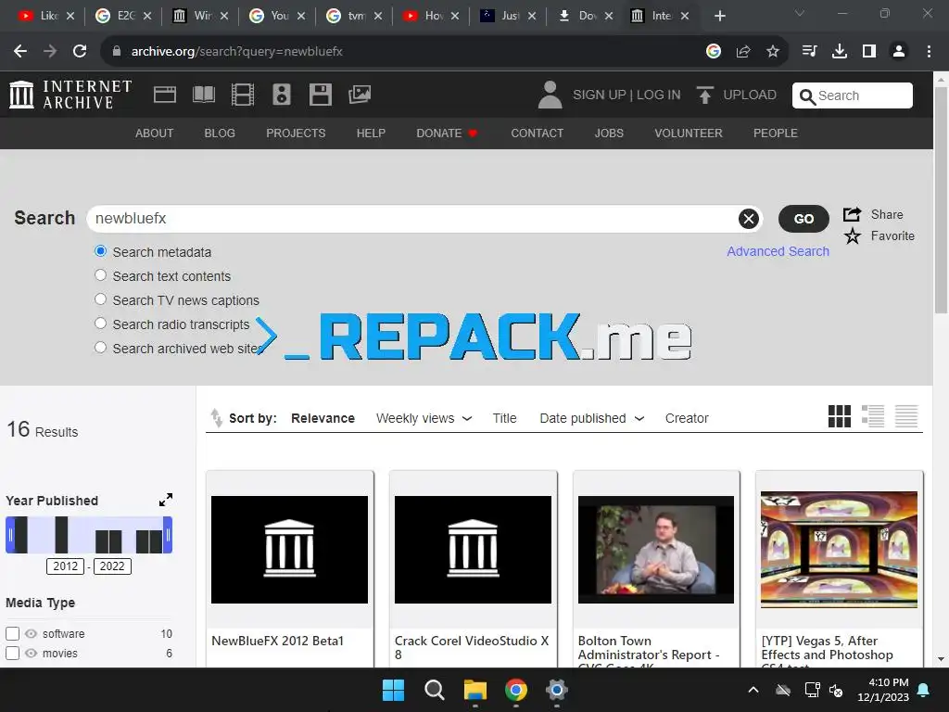Select the Search radio transcripts option

pyautogui.click(x=100, y=324)
